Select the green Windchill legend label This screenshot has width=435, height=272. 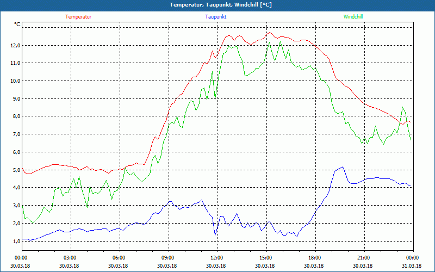353,17
